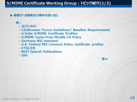Select Germany BSI standard line
The image size is (137, 102).
point(40,41)
